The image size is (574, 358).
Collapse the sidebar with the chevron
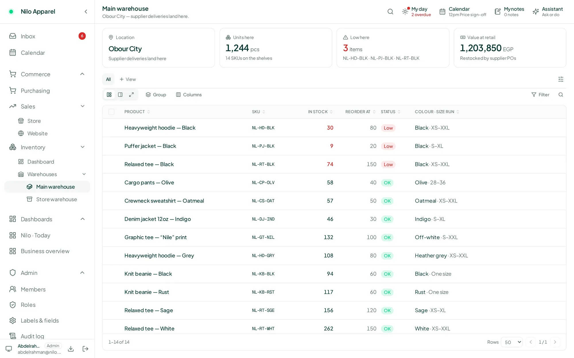(x=86, y=11)
